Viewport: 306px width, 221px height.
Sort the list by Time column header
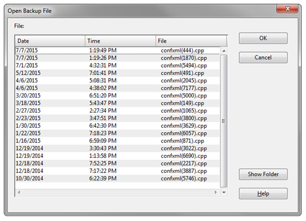[x=120, y=41]
